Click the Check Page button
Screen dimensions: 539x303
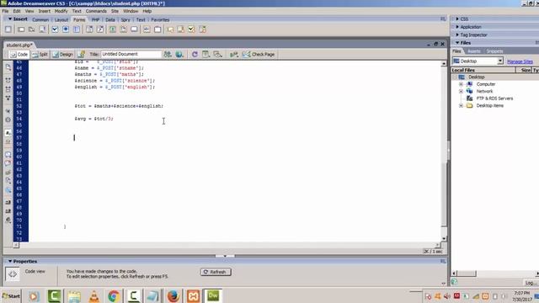(x=259, y=54)
